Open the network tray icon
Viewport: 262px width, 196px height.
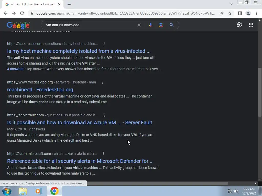pyautogui.click(x=230, y=191)
